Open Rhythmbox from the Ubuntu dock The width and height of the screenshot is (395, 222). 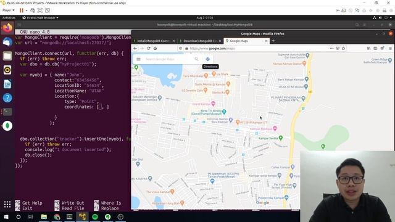(x=7, y=70)
